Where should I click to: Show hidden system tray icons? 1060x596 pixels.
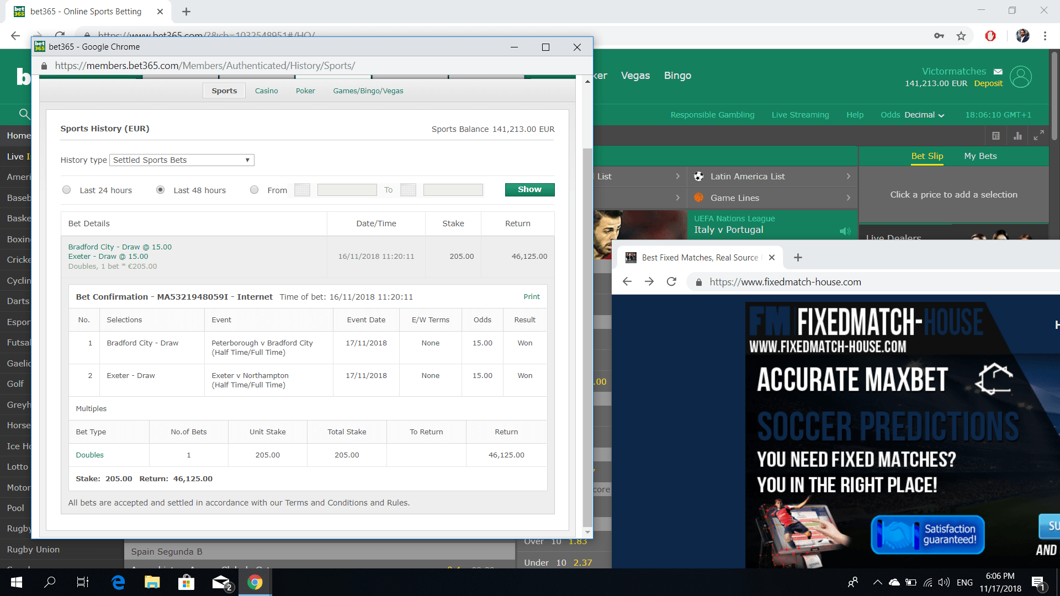[877, 582]
